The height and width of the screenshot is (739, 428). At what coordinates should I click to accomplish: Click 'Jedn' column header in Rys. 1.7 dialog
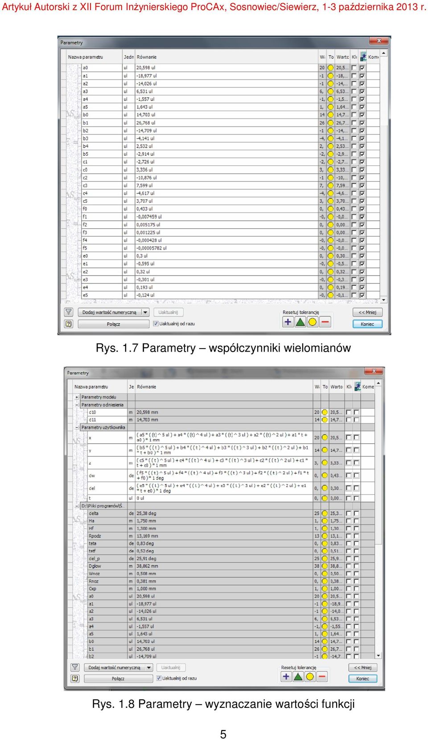click(129, 57)
